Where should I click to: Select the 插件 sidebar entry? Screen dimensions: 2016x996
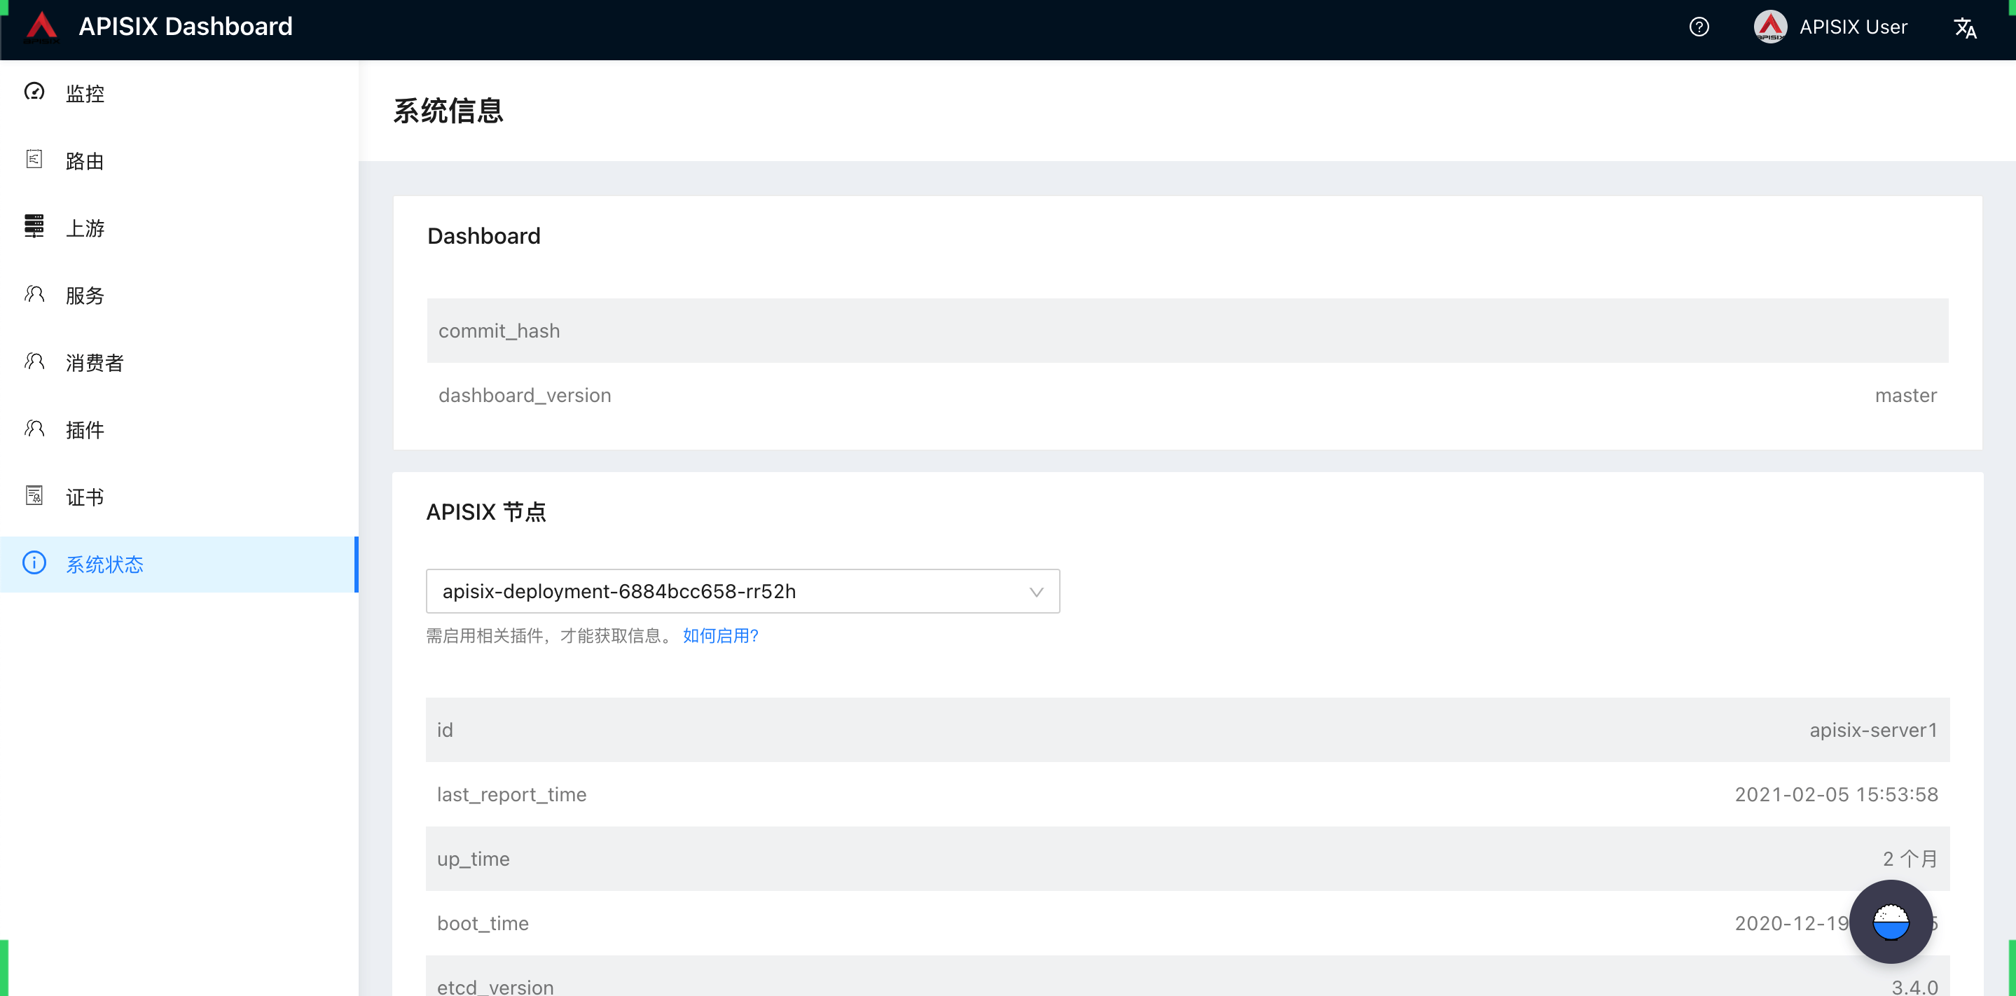85,430
